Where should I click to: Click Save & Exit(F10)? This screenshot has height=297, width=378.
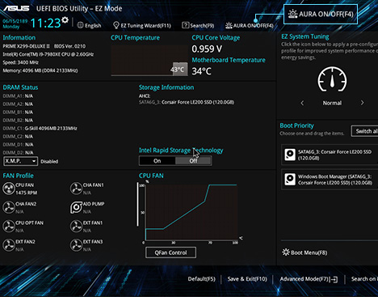coord(247,279)
